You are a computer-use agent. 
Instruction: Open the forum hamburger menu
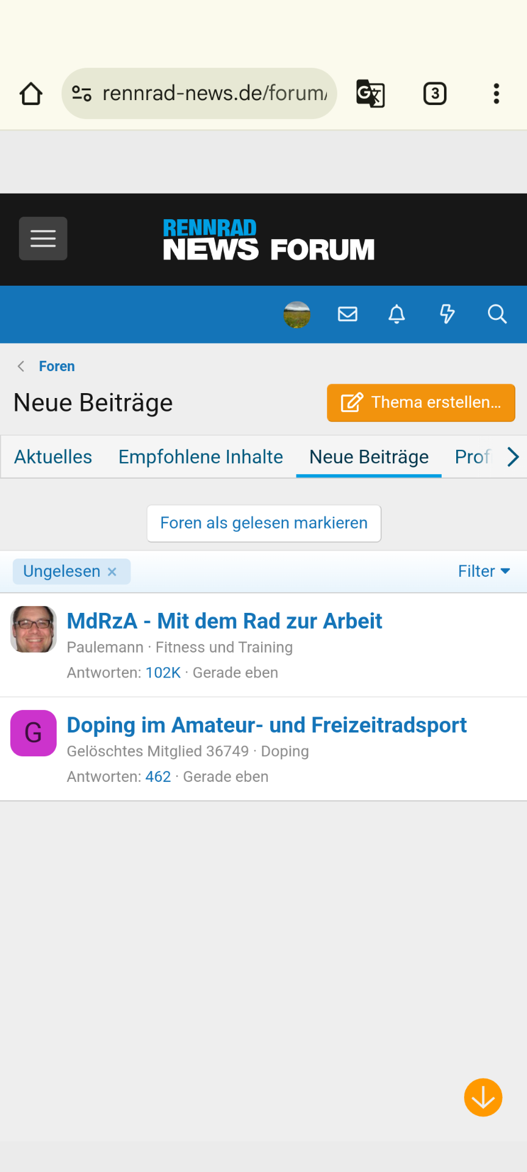pos(43,239)
